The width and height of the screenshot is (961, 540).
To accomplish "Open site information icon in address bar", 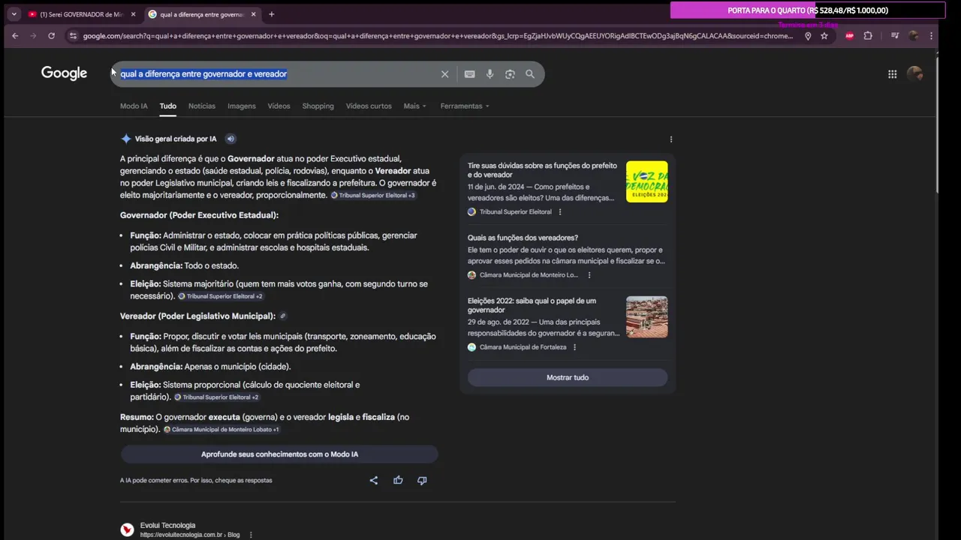I will pyautogui.click(x=72, y=36).
